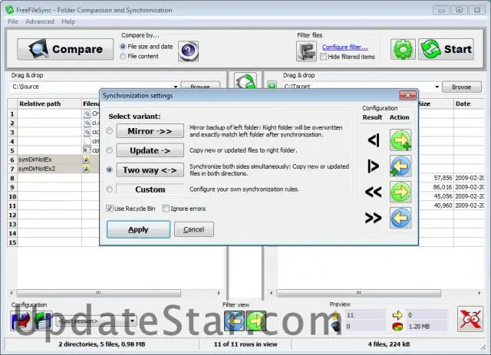Click the Custom variant button
This screenshot has height=355, width=491.
pos(150,189)
